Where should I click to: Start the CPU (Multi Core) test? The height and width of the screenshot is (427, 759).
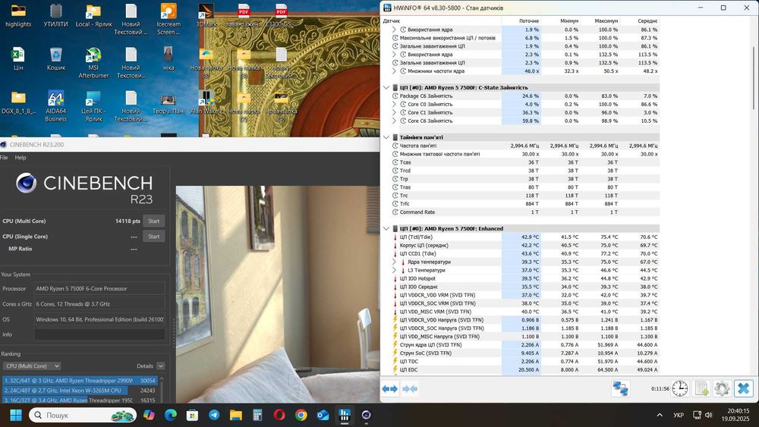pyautogui.click(x=154, y=221)
